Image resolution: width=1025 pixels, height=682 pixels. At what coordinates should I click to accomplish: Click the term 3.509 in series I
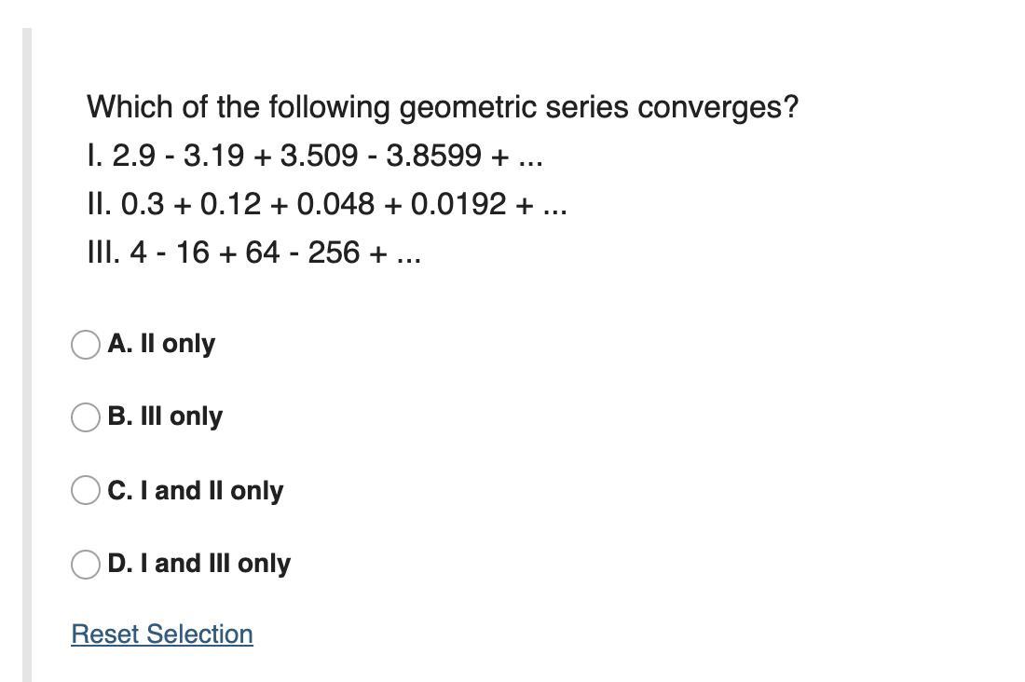(x=319, y=157)
